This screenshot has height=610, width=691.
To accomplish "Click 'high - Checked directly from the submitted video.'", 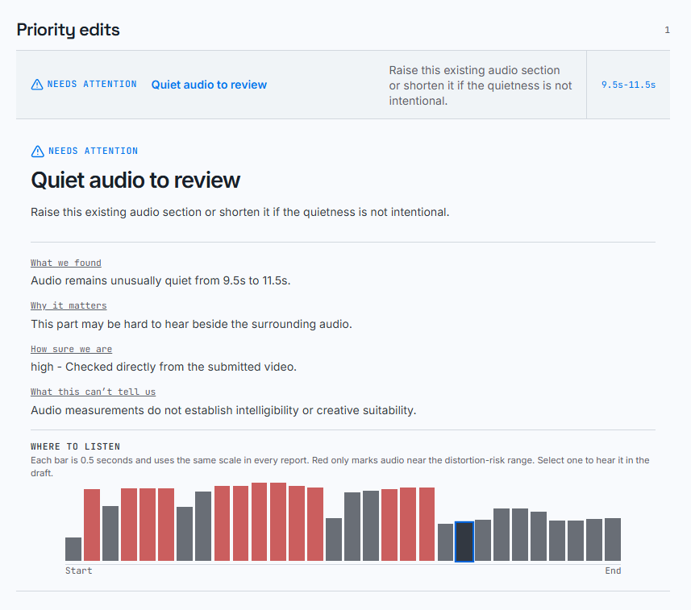I will [164, 367].
